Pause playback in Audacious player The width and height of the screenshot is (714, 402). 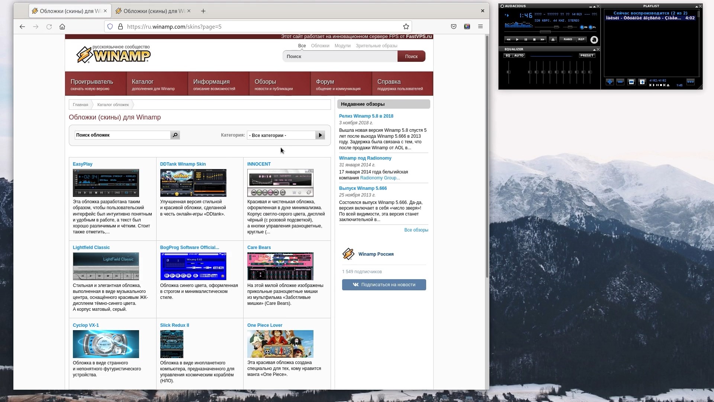click(525, 39)
